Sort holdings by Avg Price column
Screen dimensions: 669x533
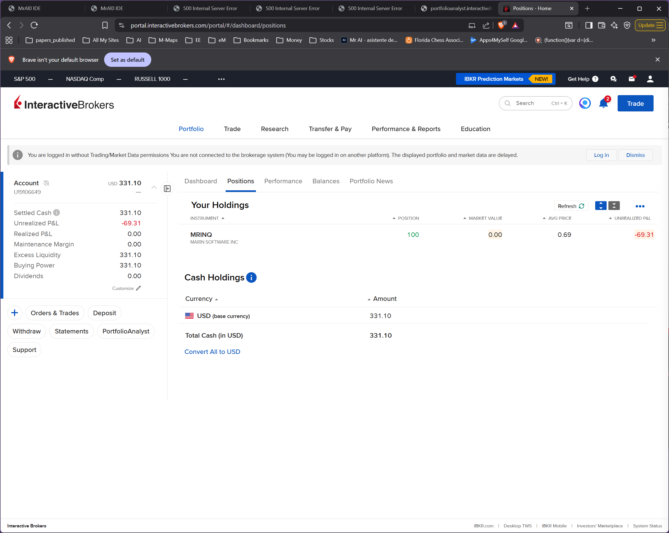557,218
